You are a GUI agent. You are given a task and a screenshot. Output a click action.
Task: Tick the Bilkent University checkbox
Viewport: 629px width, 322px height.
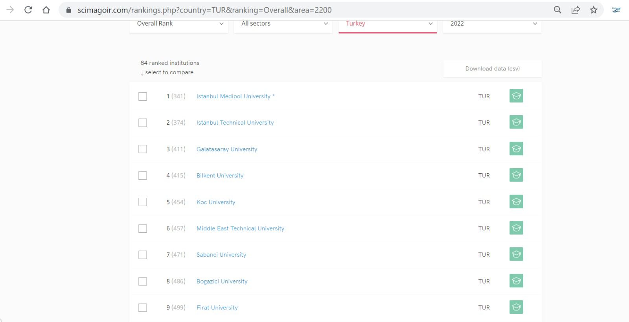(x=143, y=175)
